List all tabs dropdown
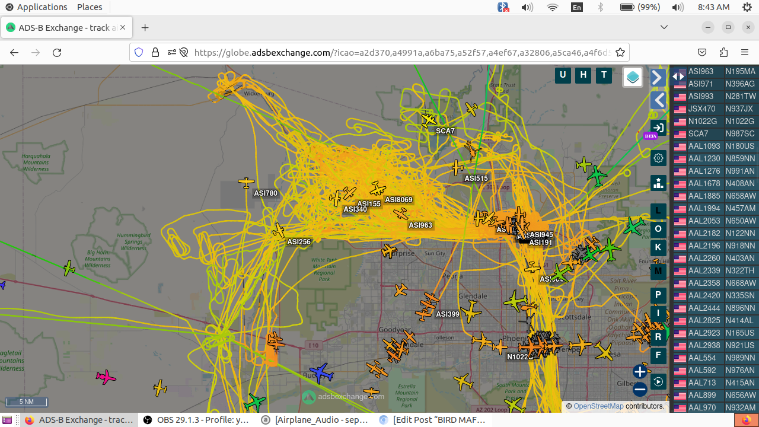The image size is (759, 427). (664, 28)
